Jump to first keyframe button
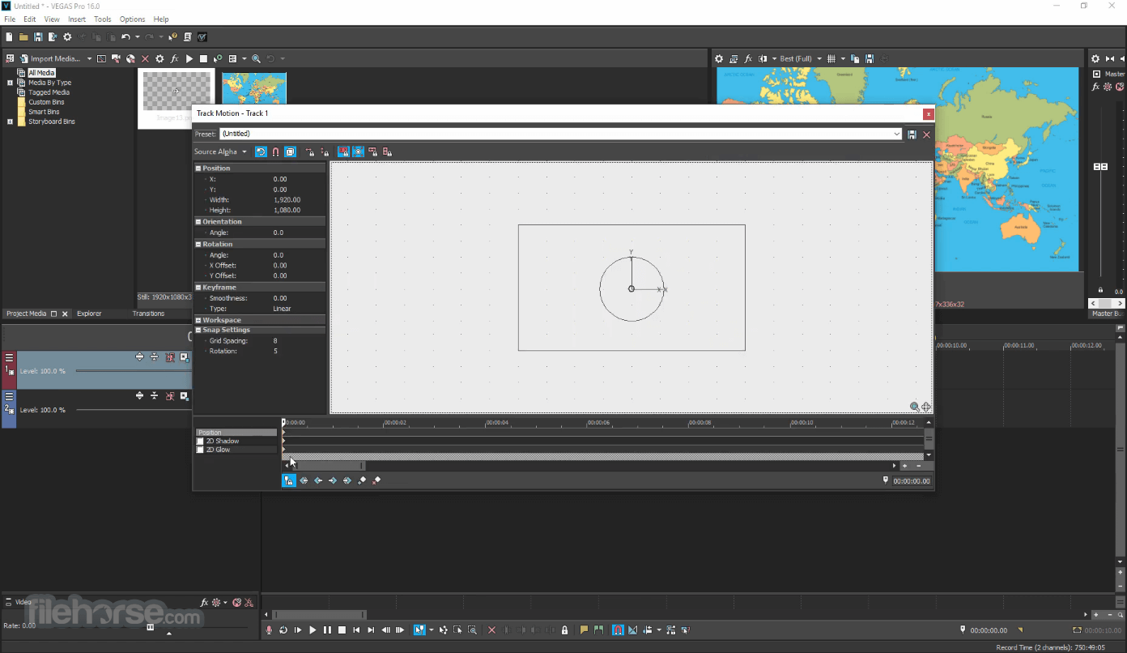Viewport: 1127px width, 653px height. point(304,480)
